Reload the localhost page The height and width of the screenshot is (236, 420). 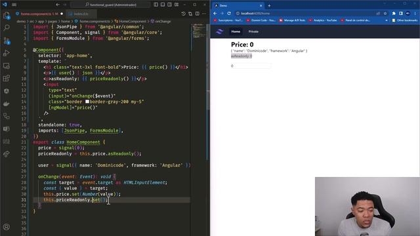coord(229,13)
